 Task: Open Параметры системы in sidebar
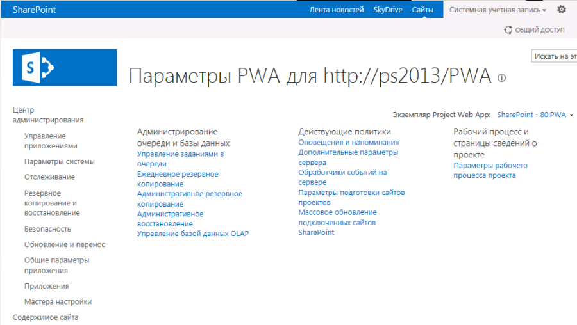coord(59,161)
